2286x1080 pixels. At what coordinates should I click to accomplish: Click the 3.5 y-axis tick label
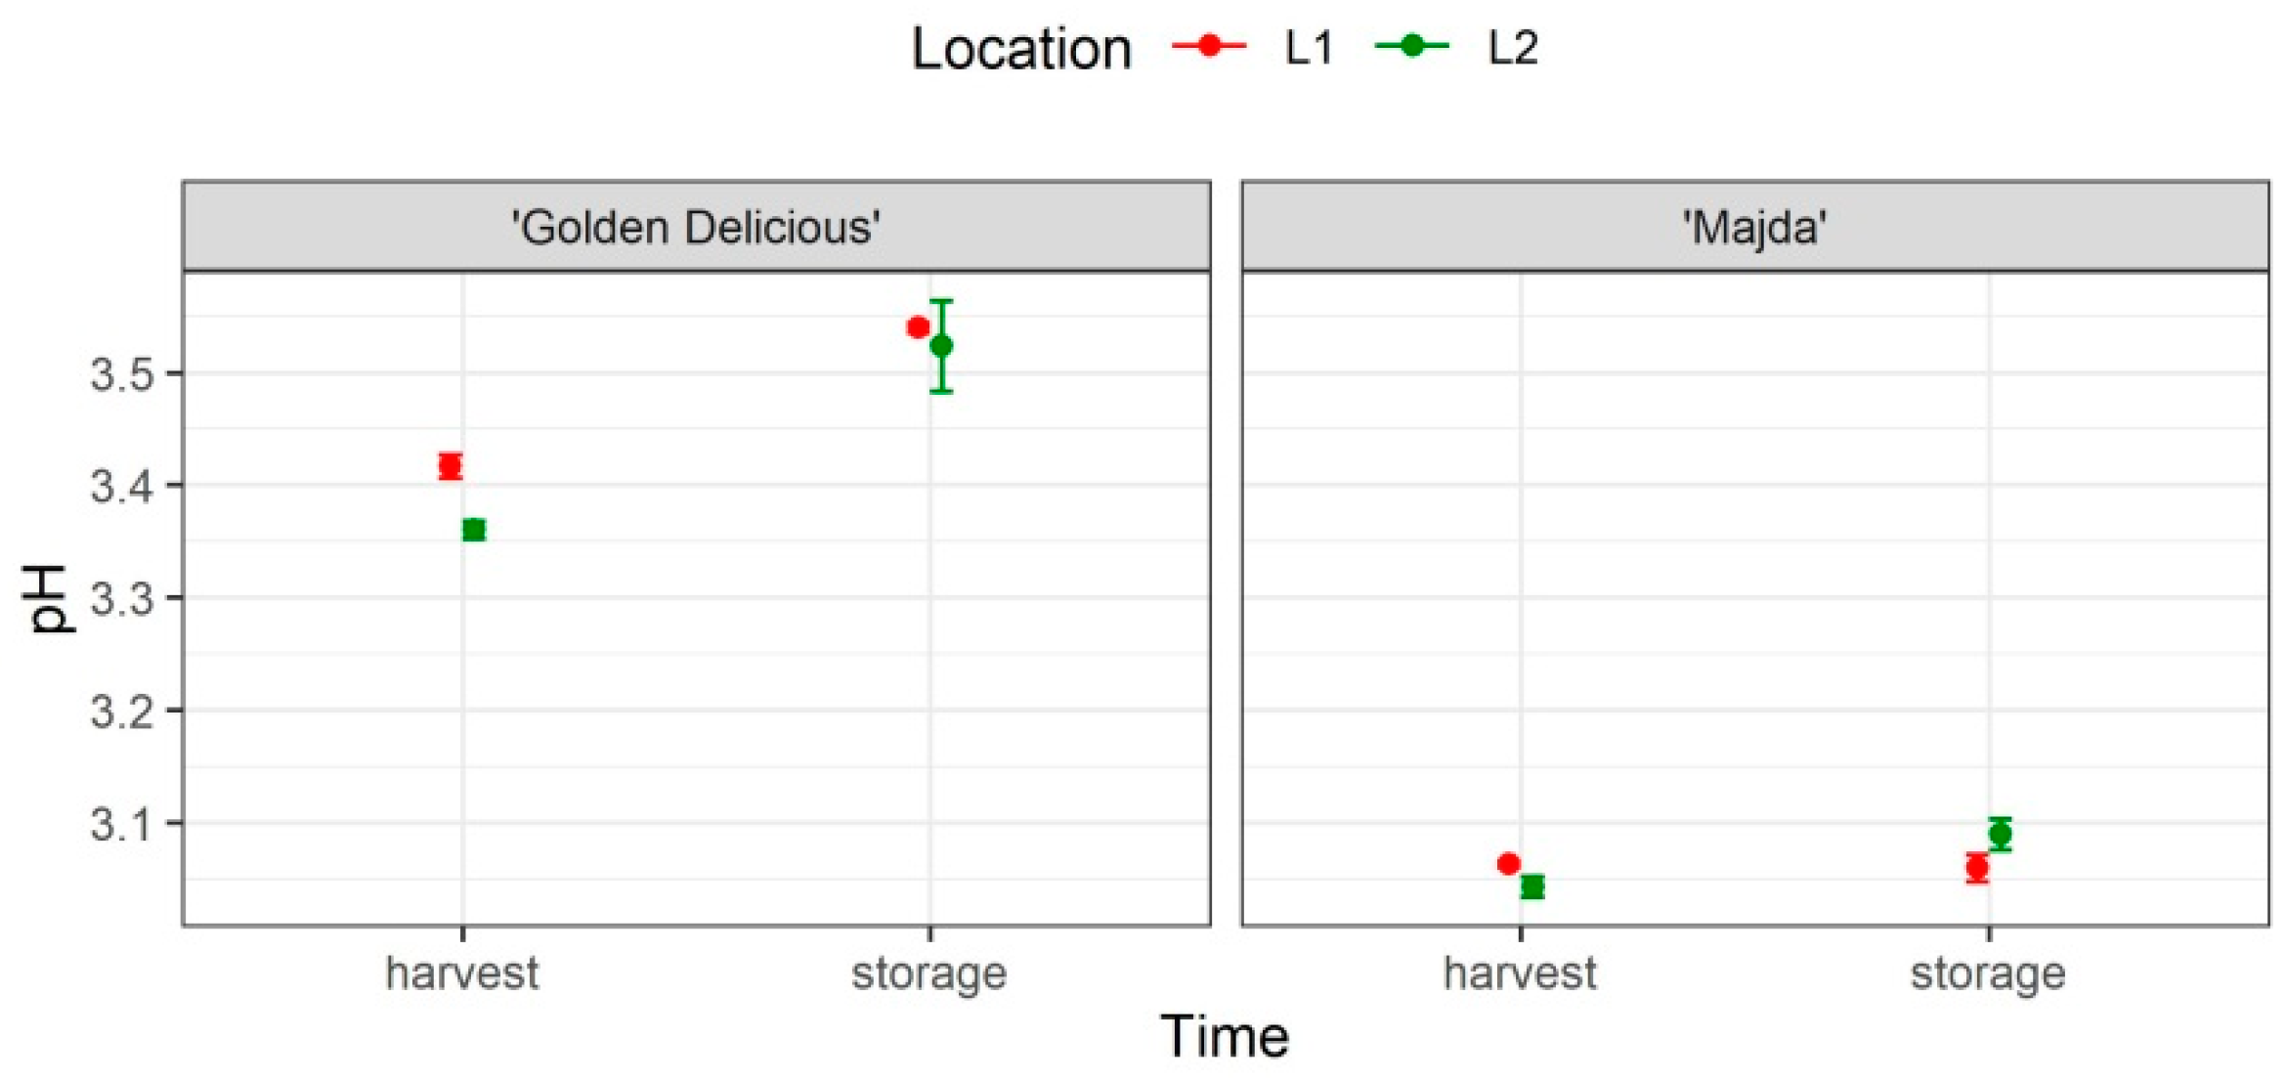click(122, 374)
